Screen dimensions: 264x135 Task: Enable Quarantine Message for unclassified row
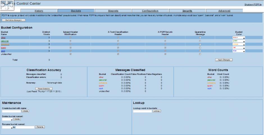(200, 54)
